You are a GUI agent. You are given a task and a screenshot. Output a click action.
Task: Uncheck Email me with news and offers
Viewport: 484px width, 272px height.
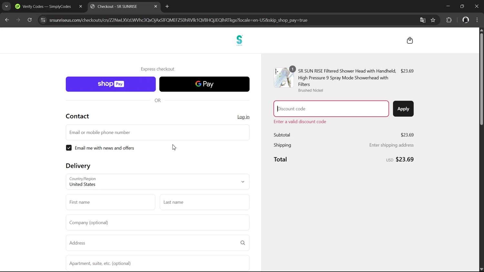point(69,148)
